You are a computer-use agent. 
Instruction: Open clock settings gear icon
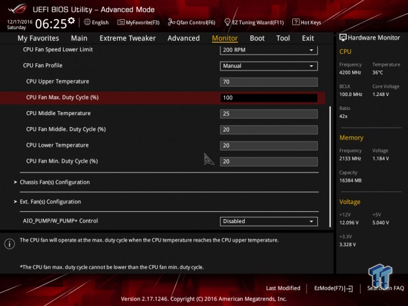coord(71,20)
